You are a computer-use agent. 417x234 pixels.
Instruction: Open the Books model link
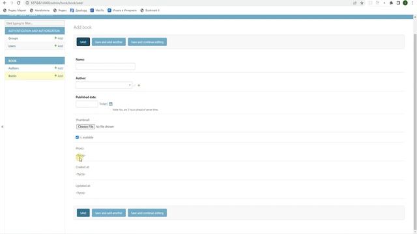click(12, 76)
